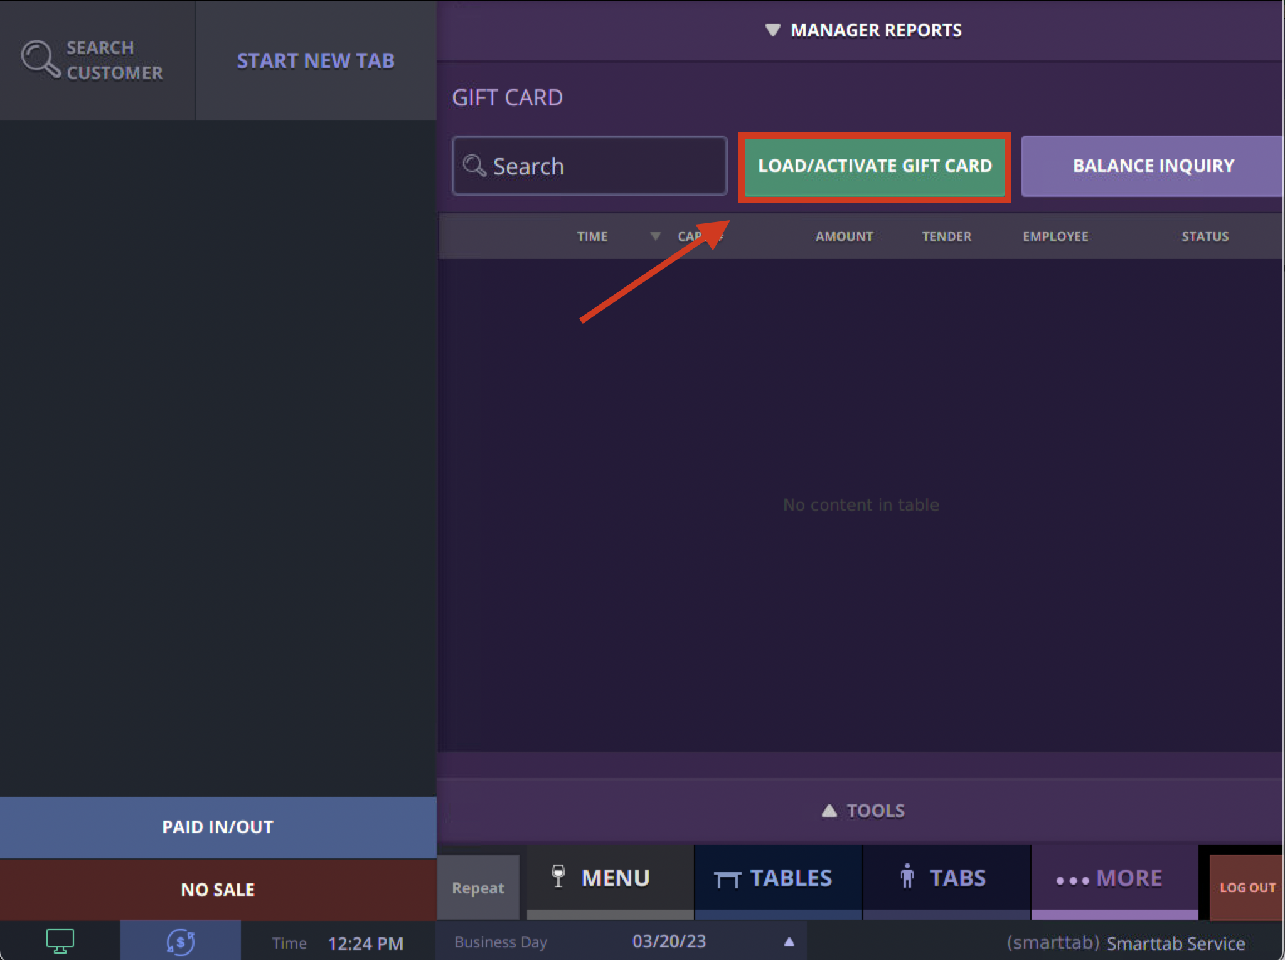Open the Business Day date selector arrow
The width and height of the screenshot is (1285, 960).
coord(789,942)
